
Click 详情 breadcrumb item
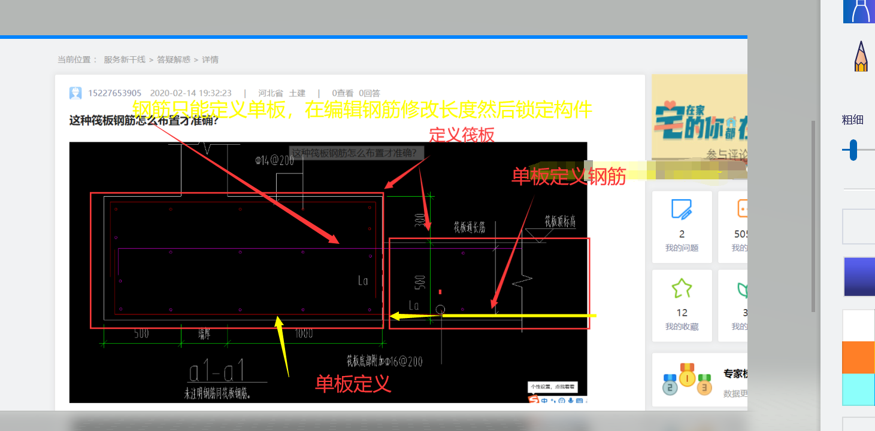coord(210,60)
